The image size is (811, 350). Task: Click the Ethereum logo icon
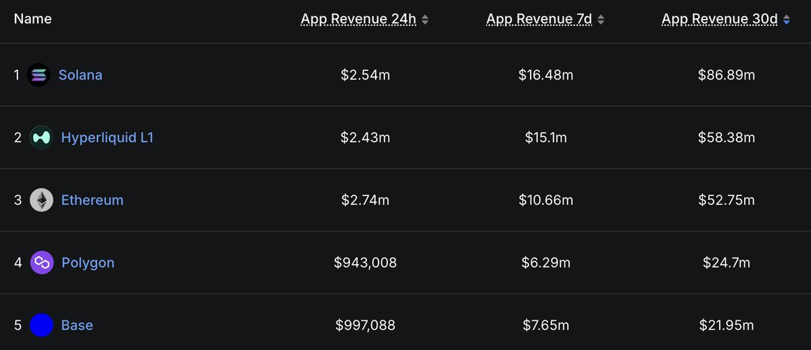click(41, 200)
